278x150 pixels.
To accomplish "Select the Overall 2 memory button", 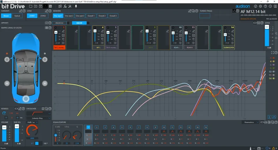I will coord(102,16).
